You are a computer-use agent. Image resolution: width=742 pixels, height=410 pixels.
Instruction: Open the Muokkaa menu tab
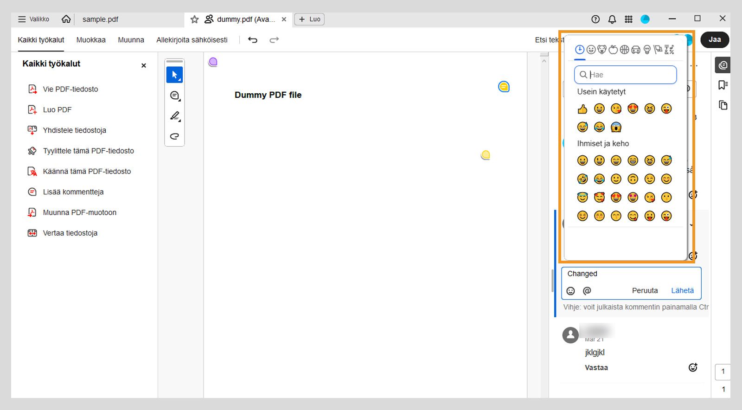click(x=91, y=40)
